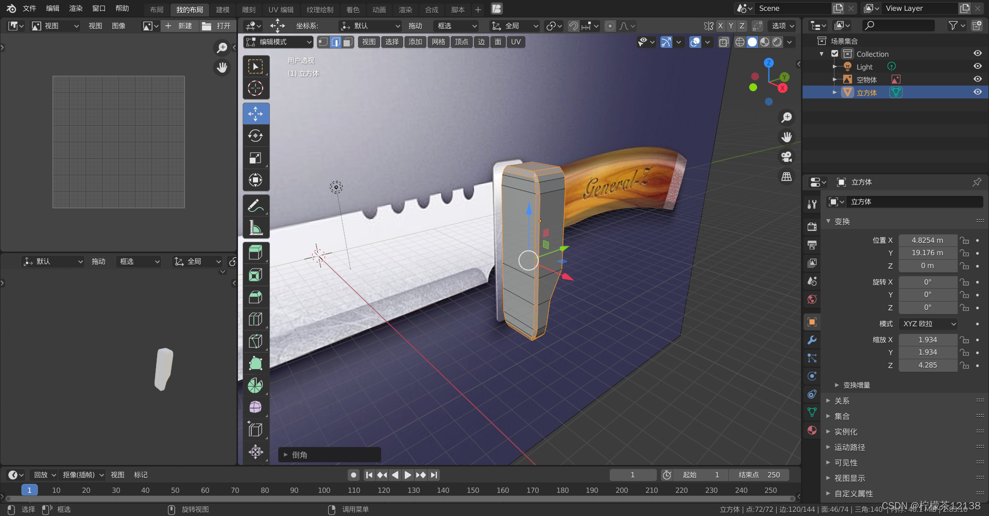The height and width of the screenshot is (516, 989).
Task: Expand the 倒角 operator panel
Action: tap(330, 455)
